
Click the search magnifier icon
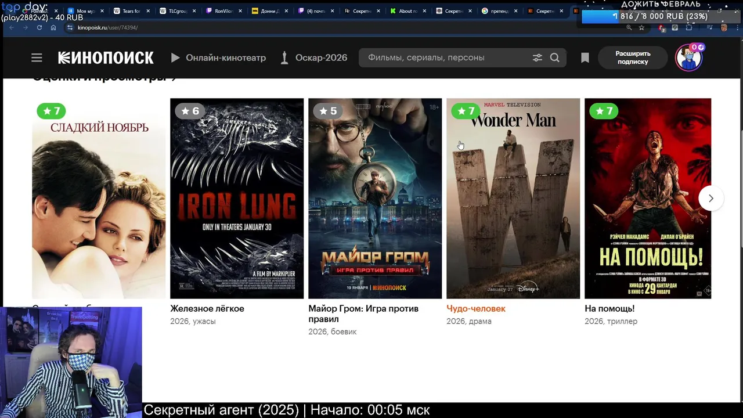pos(555,57)
